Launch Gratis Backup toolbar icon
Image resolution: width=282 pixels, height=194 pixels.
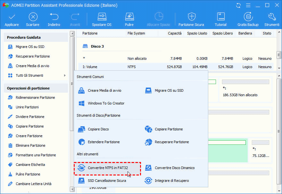click(x=248, y=19)
